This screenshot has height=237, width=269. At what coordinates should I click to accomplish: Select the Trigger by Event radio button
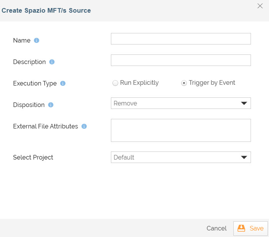coord(184,83)
